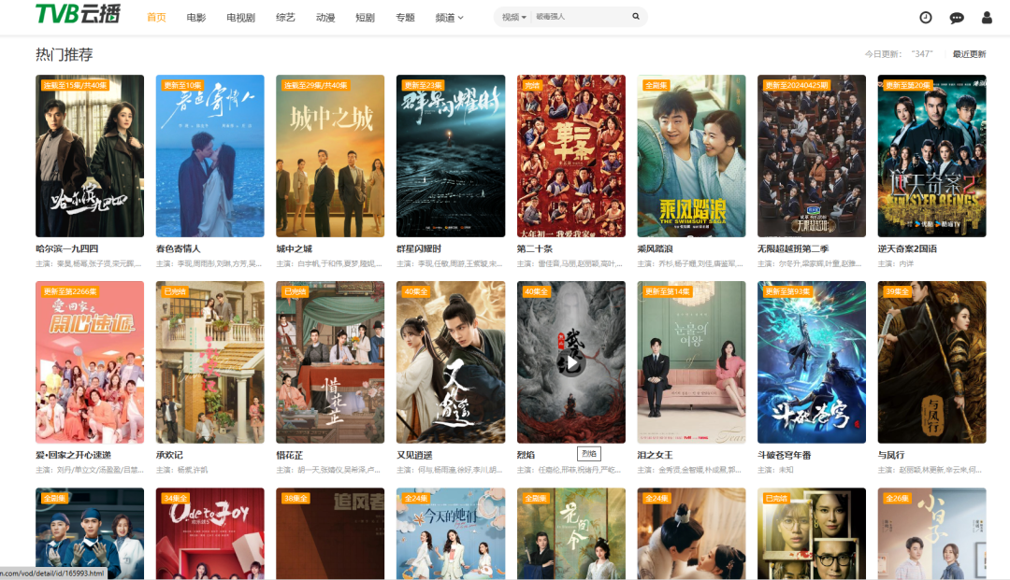Click the 烈焰 title link
This screenshot has width=1010, height=580.
pos(527,455)
